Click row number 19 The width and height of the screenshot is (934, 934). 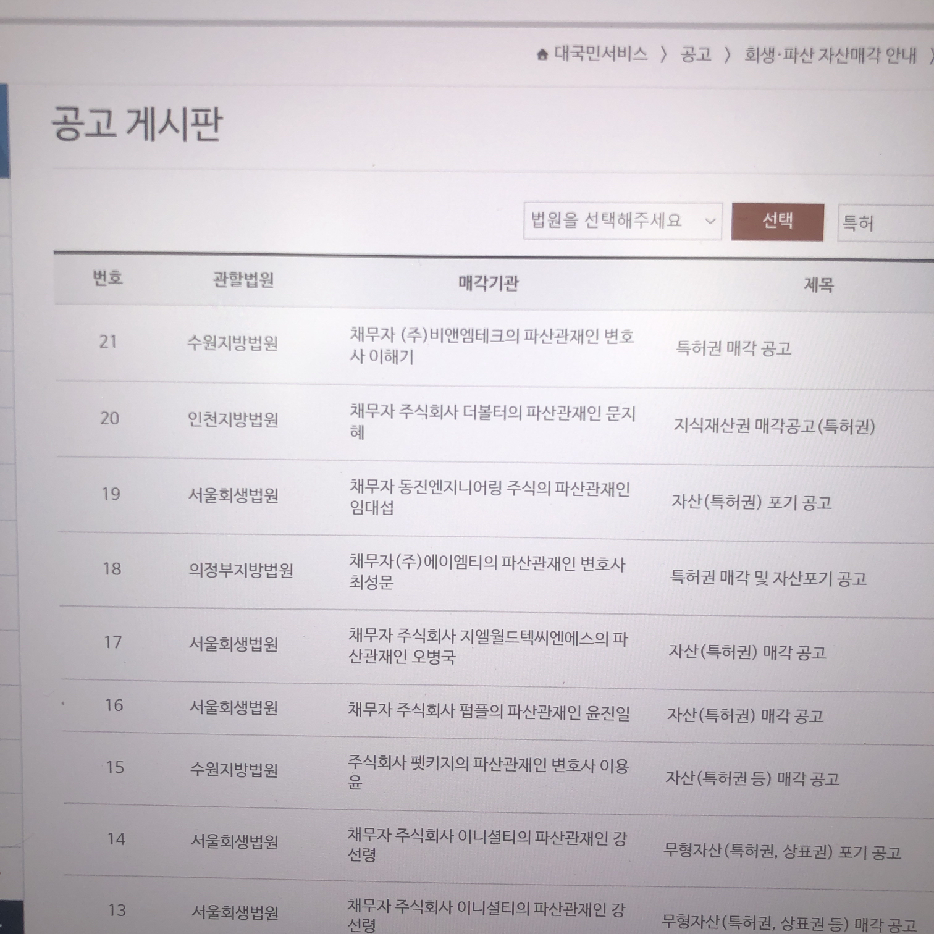(111, 494)
